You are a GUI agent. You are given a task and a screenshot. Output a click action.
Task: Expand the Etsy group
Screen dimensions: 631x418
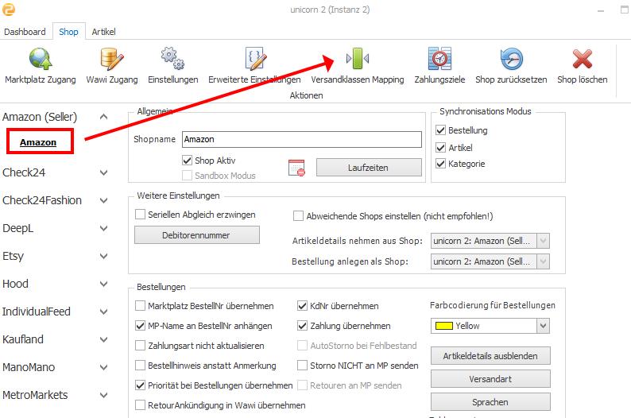103,256
